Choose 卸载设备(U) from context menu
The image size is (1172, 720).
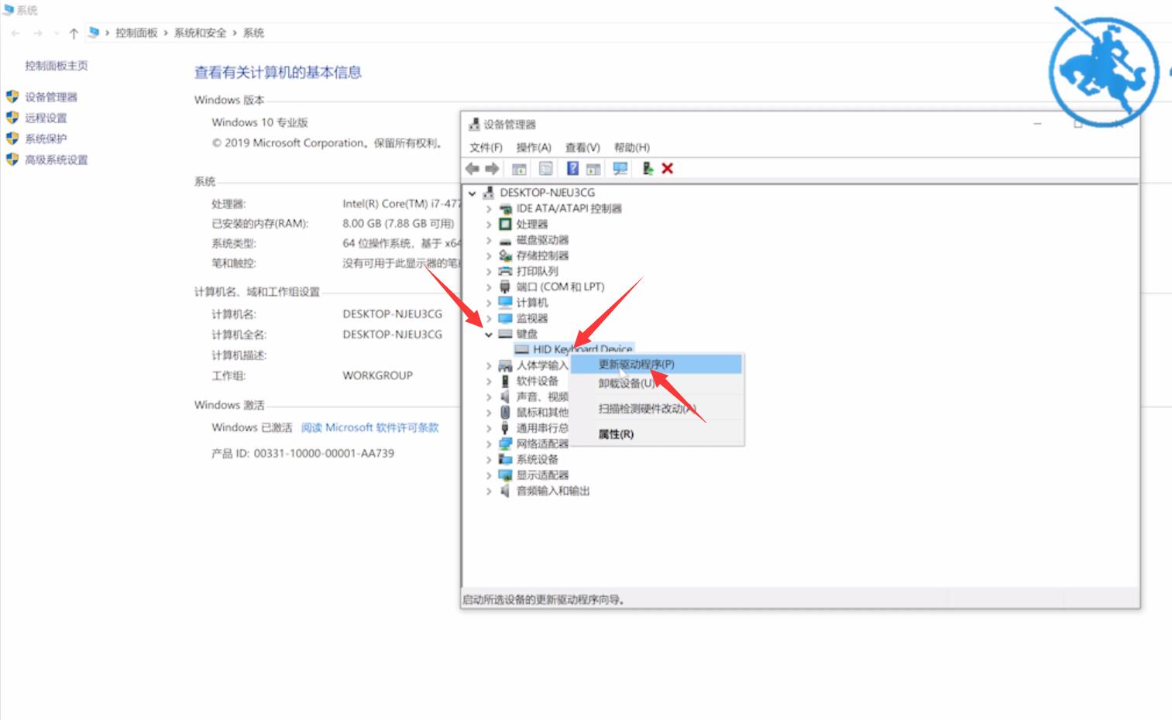657,383
